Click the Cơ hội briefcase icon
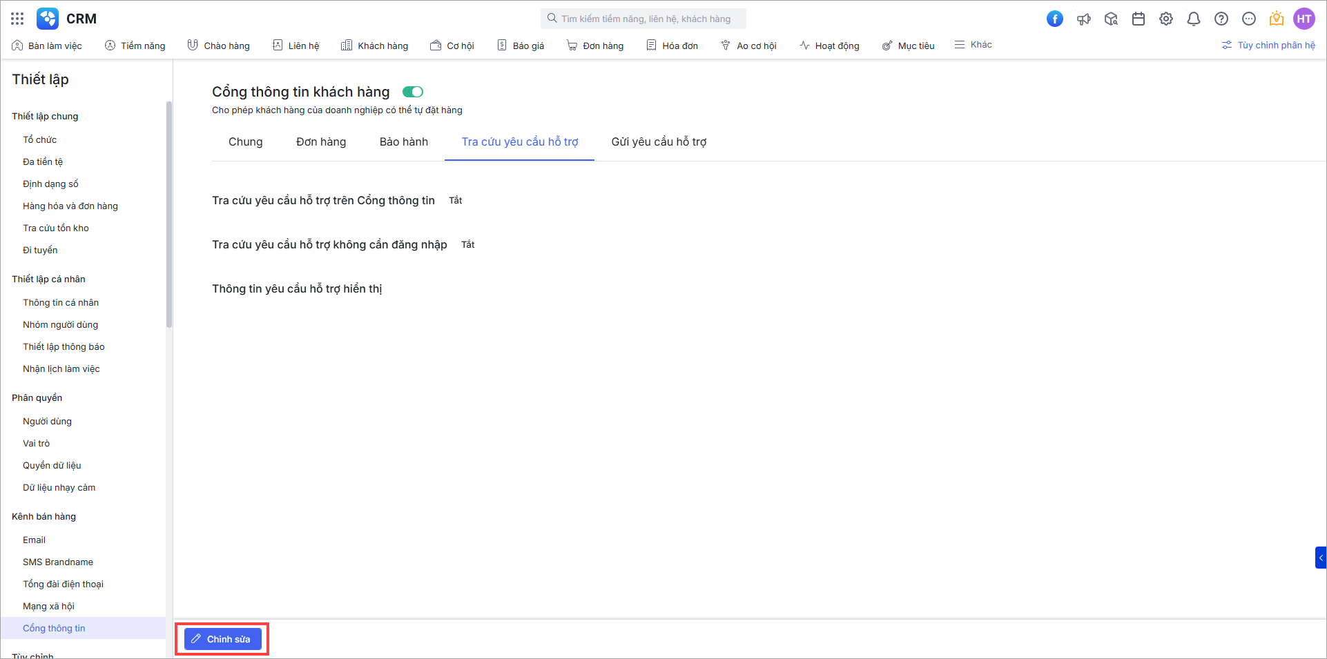 click(436, 45)
